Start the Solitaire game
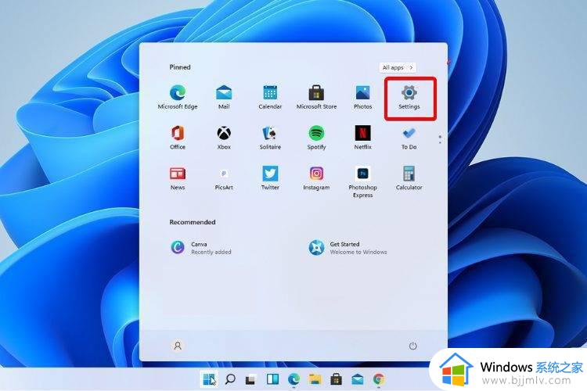The width and height of the screenshot is (587, 391). [270, 138]
